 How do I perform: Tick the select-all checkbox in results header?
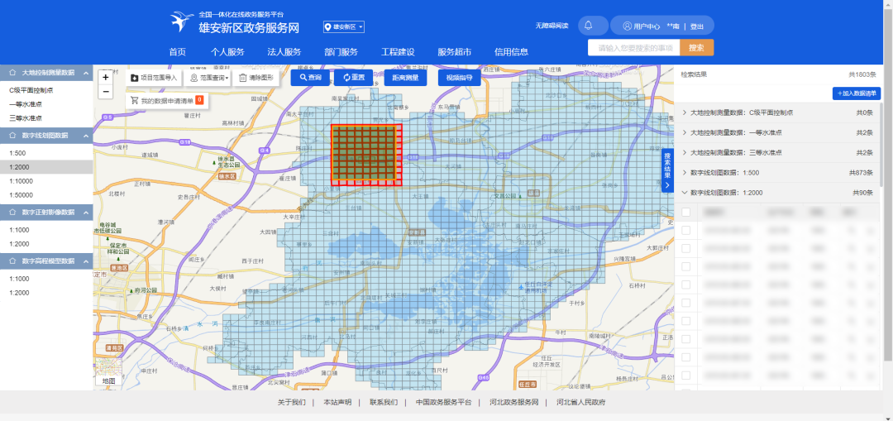[x=686, y=212]
